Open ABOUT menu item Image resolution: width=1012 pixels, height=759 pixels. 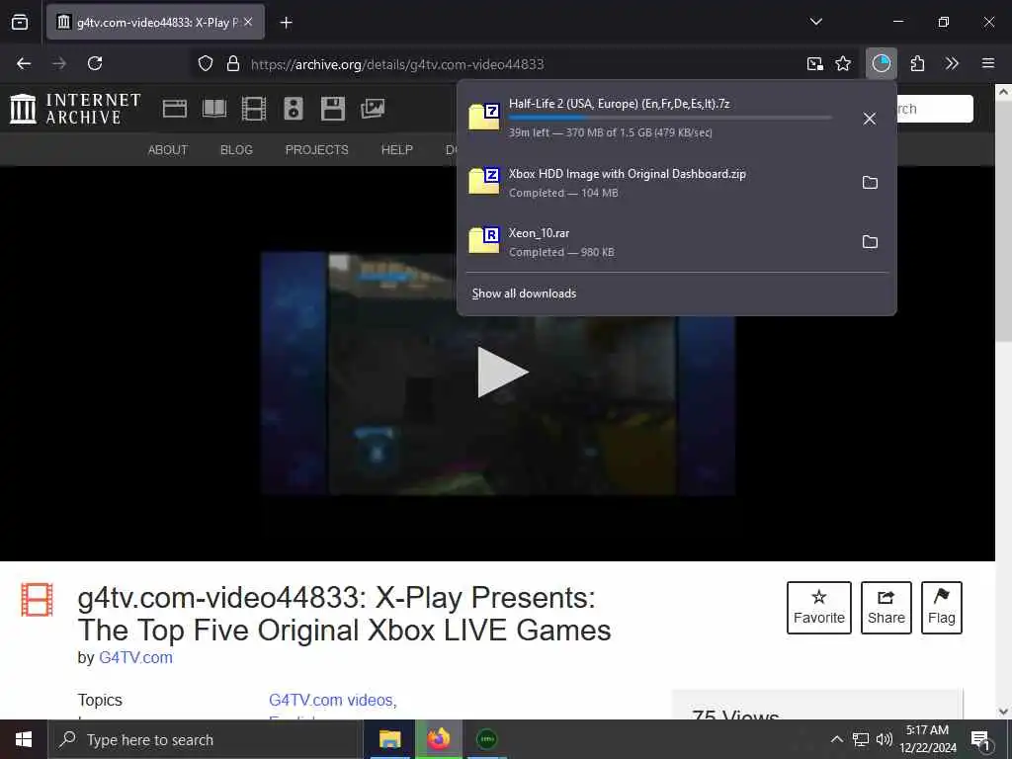[x=168, y=150]
